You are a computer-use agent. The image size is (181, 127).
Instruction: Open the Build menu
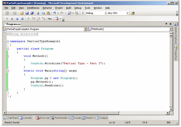coord(68,8)
